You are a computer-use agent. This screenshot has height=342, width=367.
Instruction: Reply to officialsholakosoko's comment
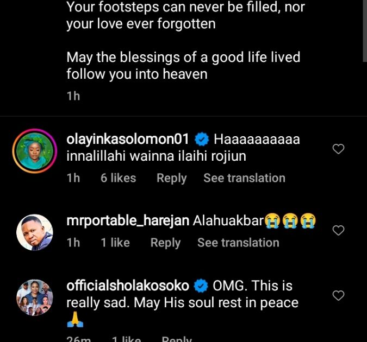coord(176,339)
